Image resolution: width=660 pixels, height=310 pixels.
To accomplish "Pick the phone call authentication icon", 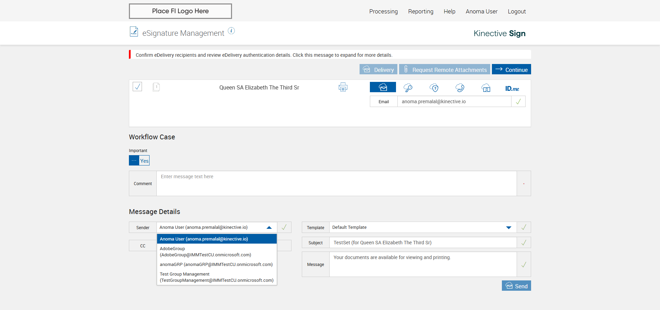I will pos(460,88).
